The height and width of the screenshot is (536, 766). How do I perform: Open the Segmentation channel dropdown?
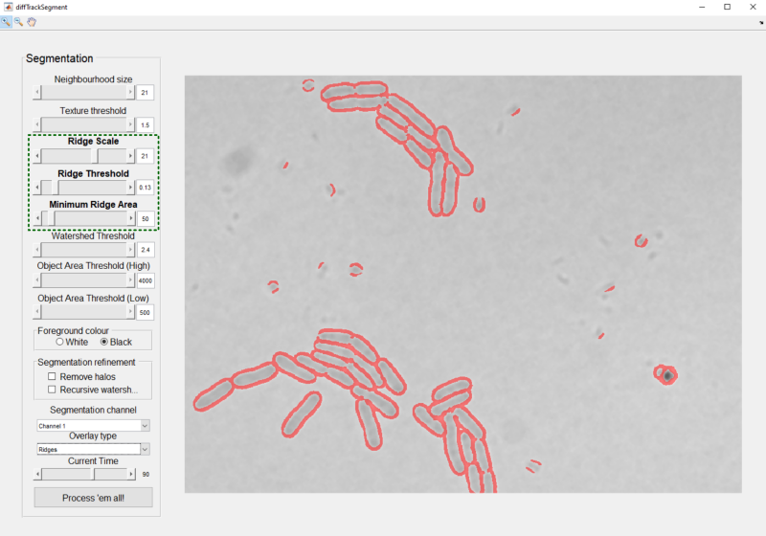tap(93, 426)
